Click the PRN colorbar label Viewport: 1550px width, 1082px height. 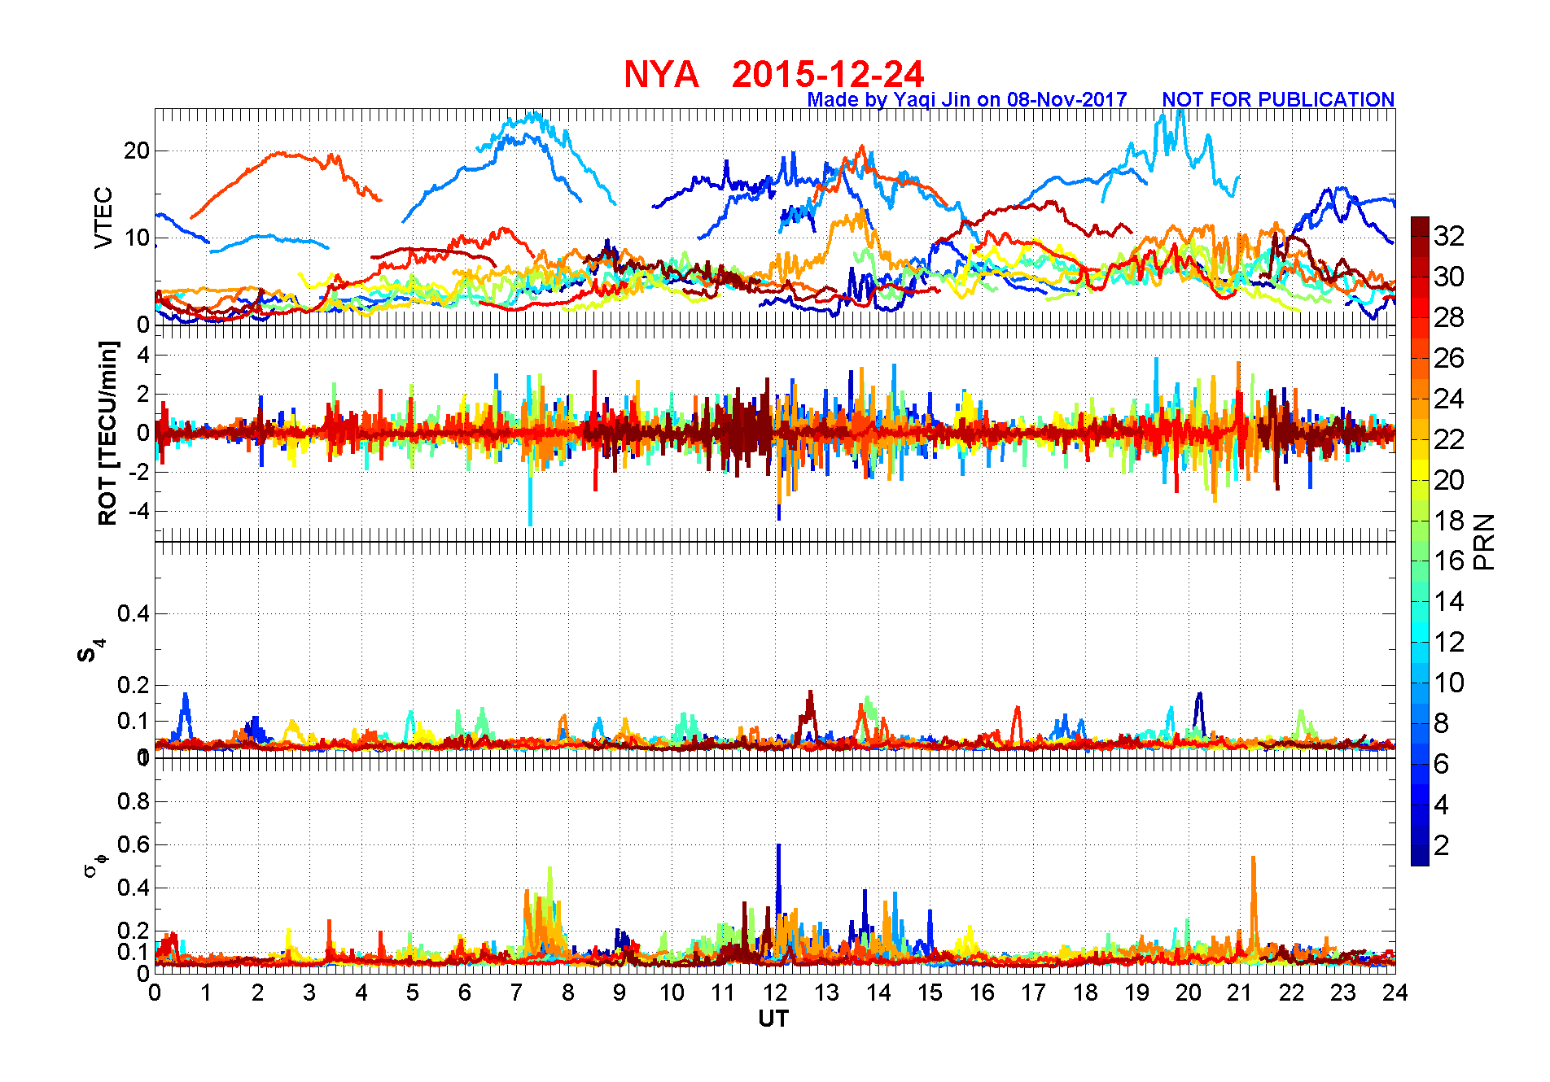point(1485,541)
